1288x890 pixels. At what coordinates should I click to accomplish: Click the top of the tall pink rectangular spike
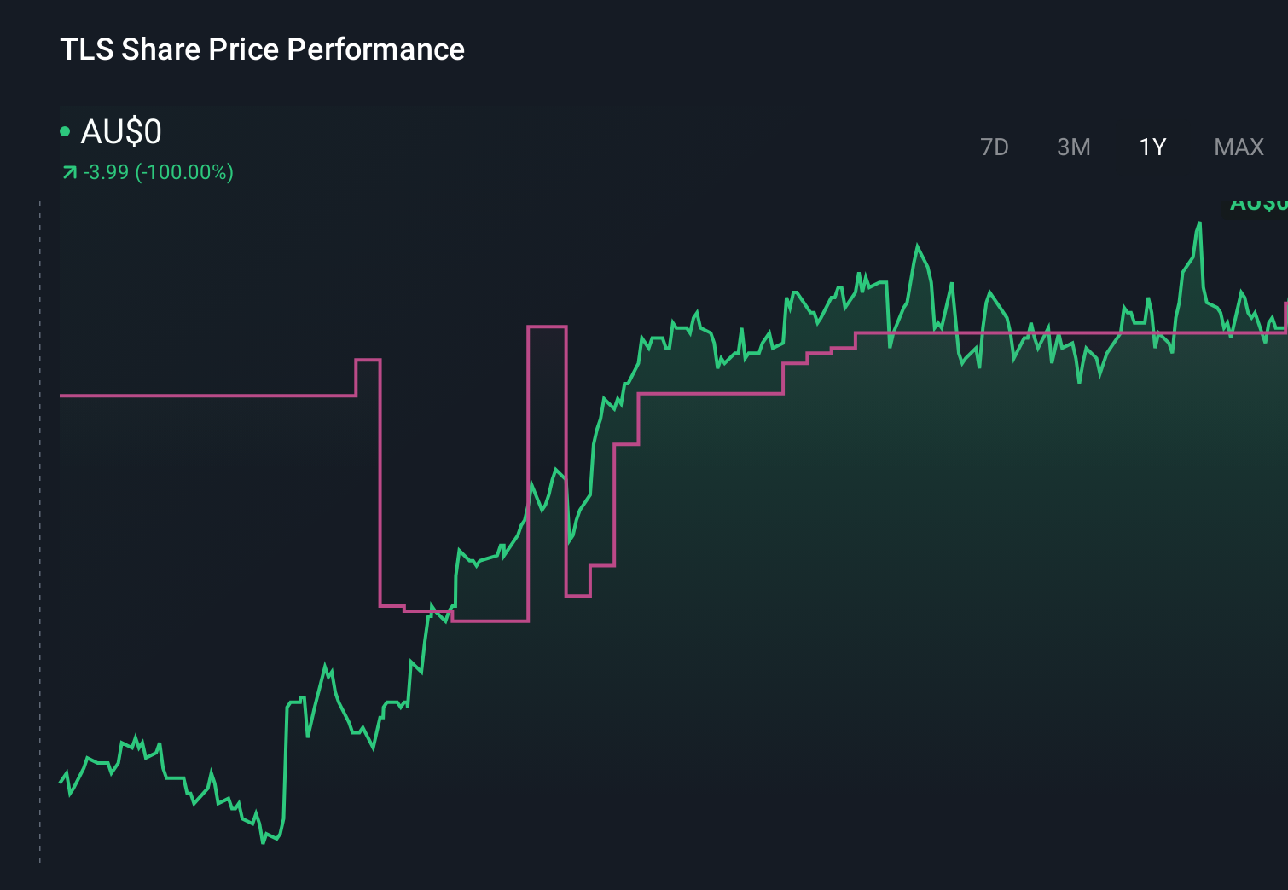547,327
